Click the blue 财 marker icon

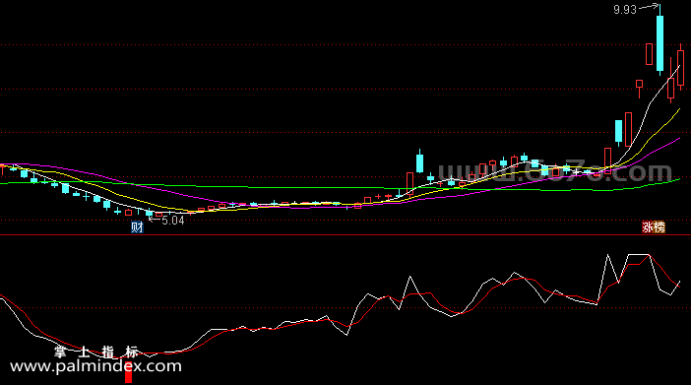pyautogui.click(x=137, y=227)
